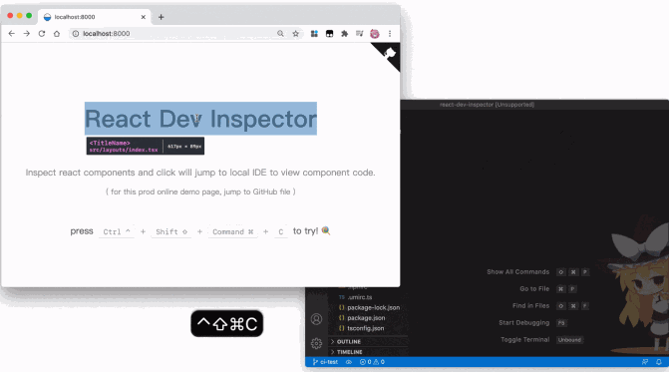Bookmark this page with the star
Viewport: 669px width, 372px height.
295,34
